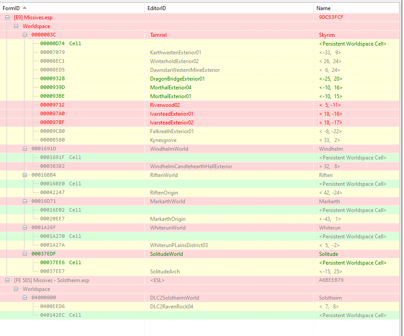Click the SolitudeArch EditorID

(x=165, y=272)
